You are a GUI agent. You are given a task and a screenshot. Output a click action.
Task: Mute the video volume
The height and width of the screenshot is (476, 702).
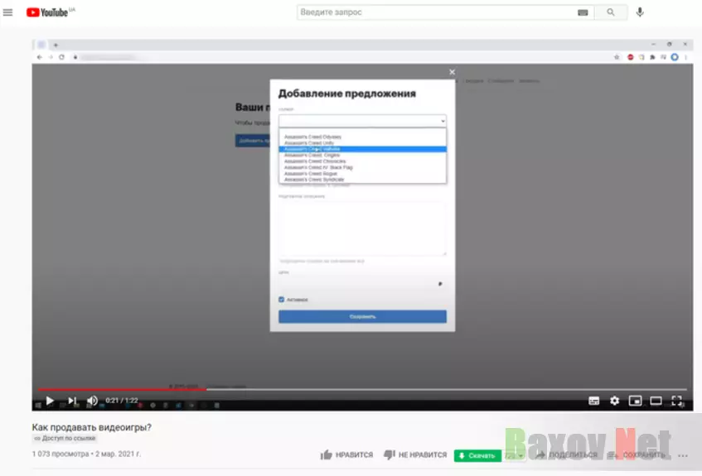(92, 401)
